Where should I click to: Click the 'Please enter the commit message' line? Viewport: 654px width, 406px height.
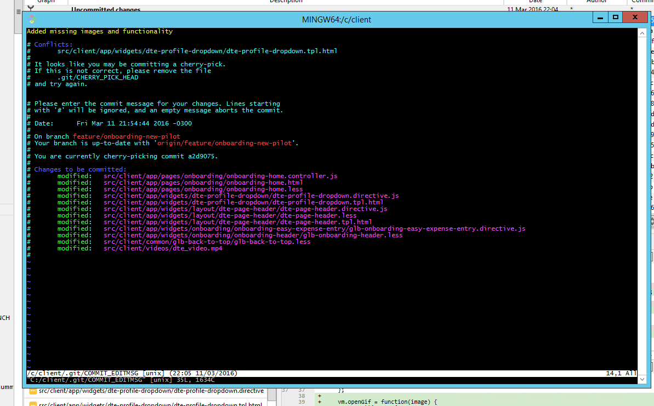click(153, 104)
